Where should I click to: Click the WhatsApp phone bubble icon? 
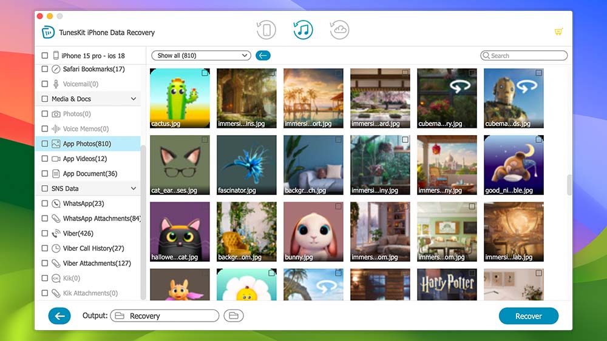(56, 204)
